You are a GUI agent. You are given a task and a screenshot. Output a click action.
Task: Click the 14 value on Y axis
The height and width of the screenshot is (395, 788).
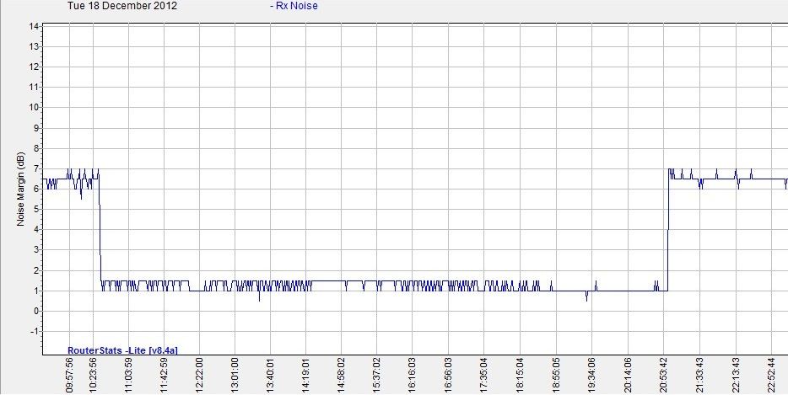tap(35, 27)
